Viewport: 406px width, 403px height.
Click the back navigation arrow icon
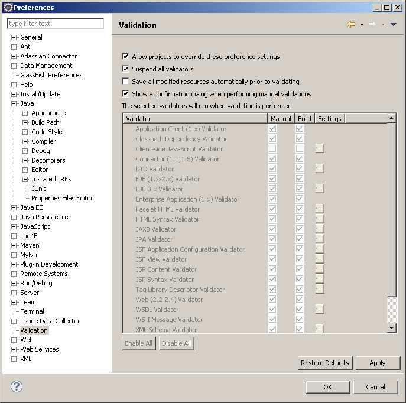[351, 24]
